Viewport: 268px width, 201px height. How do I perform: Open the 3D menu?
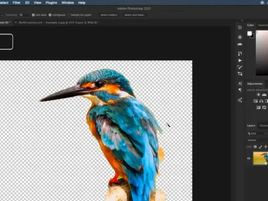click(27, 3)
